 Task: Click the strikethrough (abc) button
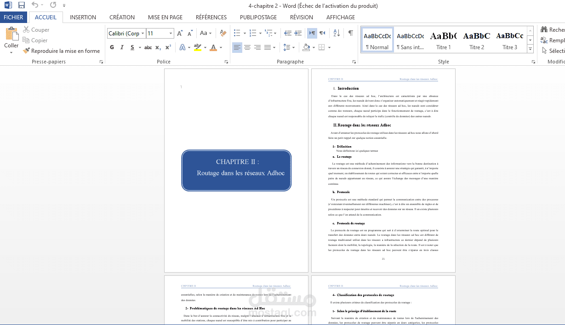point(148,47)
